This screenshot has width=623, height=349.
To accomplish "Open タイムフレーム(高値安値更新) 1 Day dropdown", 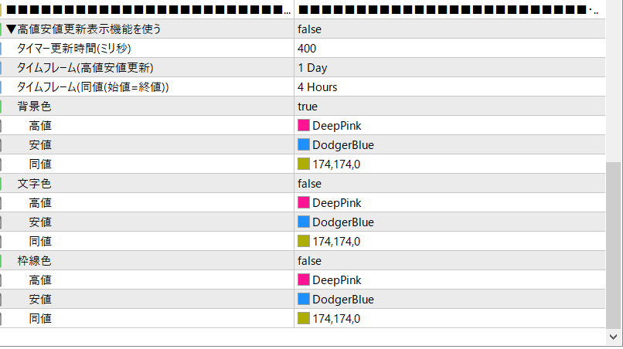I will (448, 68).
